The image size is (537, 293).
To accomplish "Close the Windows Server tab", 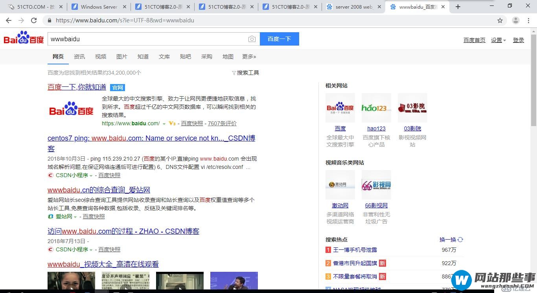I will pos(125,7).
